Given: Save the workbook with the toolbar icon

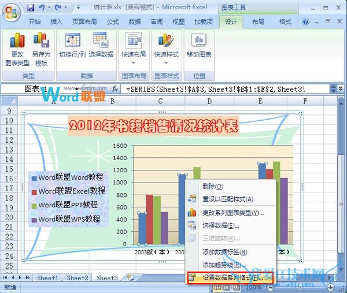Looking at the screenshot, I should [31, 8].
